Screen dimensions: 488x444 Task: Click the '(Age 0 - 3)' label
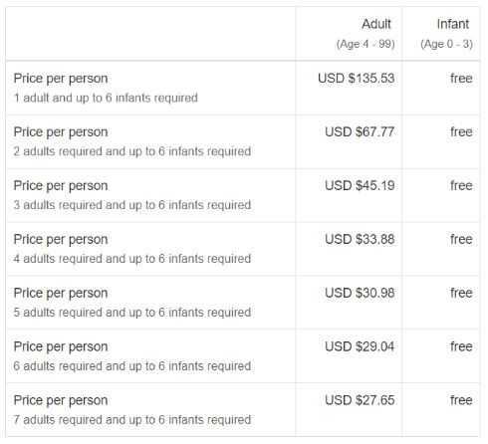(446, 44)
